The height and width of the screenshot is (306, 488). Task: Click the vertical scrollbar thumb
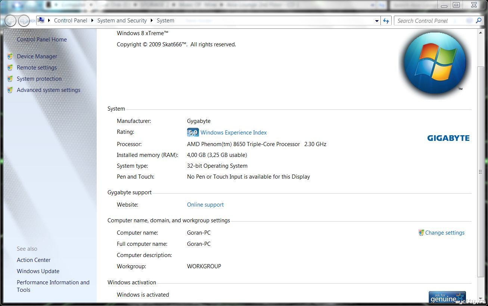481,171
